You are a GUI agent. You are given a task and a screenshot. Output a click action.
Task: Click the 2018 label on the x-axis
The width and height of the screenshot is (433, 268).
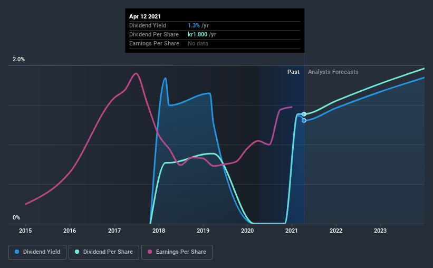[159, 231]
